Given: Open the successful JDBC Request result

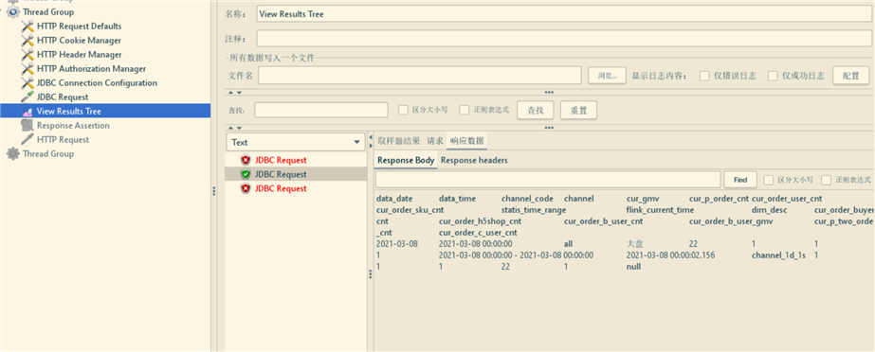Looking at the screenshot, I should click(x=281, y=174).
